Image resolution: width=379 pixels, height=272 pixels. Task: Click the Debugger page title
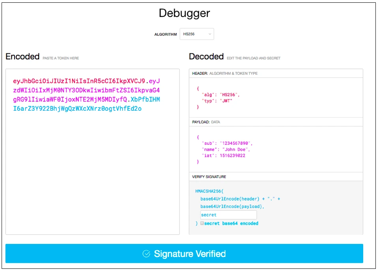pos(184,13)
